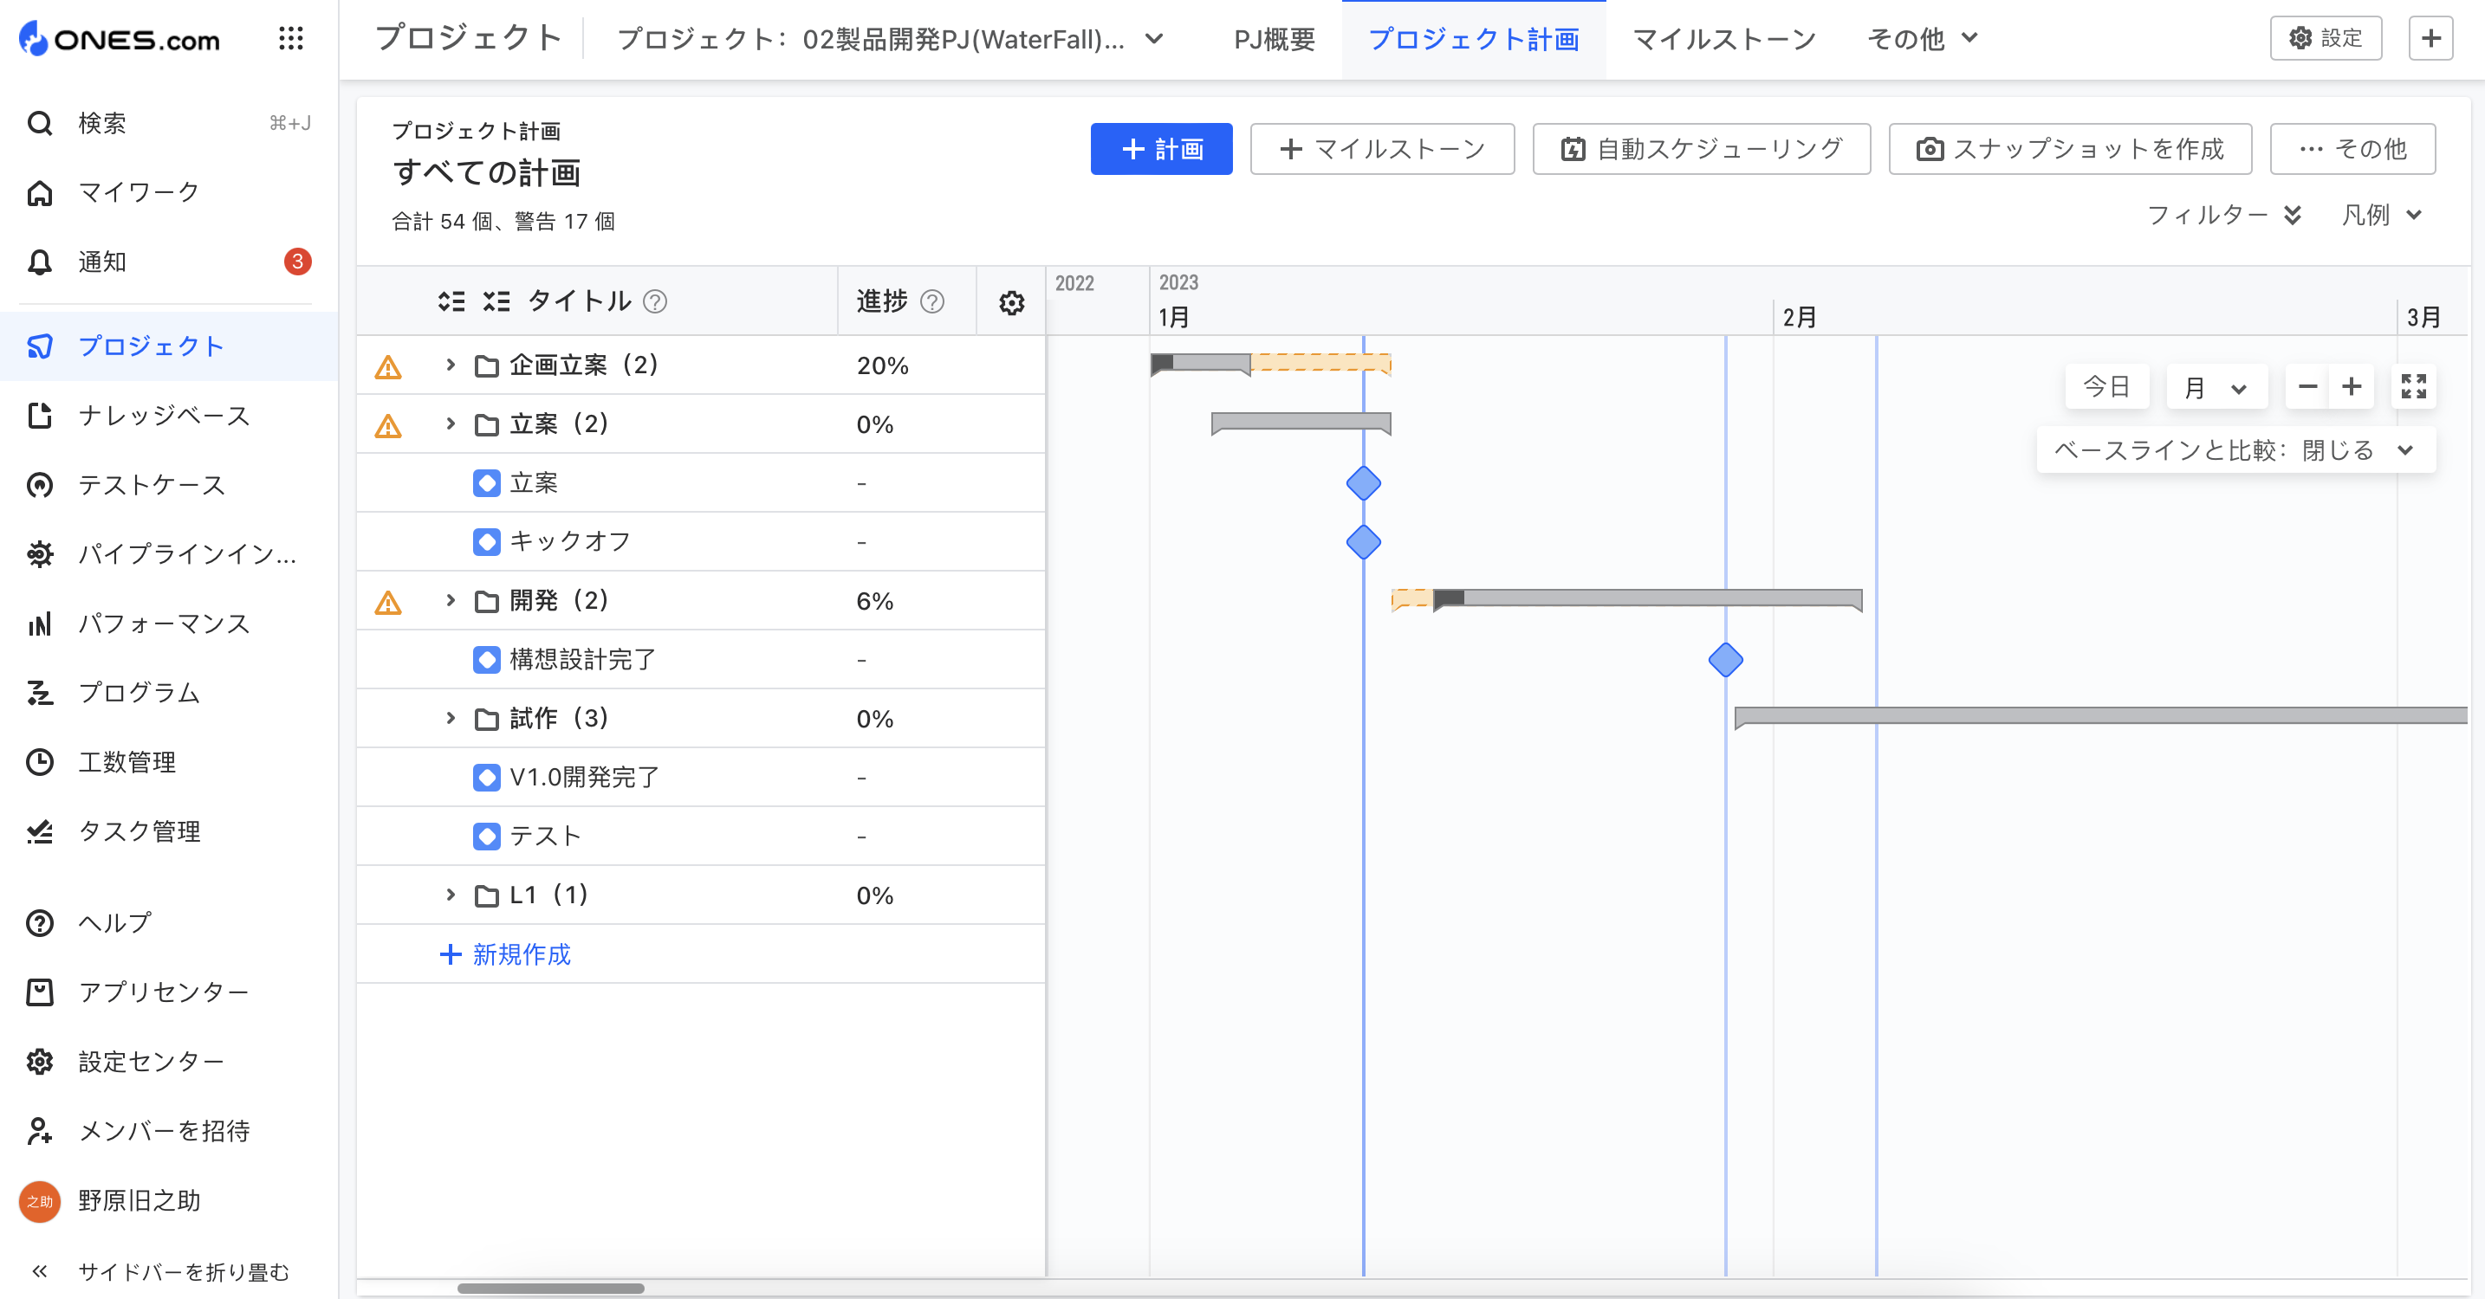This screenshot has width=2485, height=1299.
Task: Zoom out timeline with minus button
Action: point(2307,387)
